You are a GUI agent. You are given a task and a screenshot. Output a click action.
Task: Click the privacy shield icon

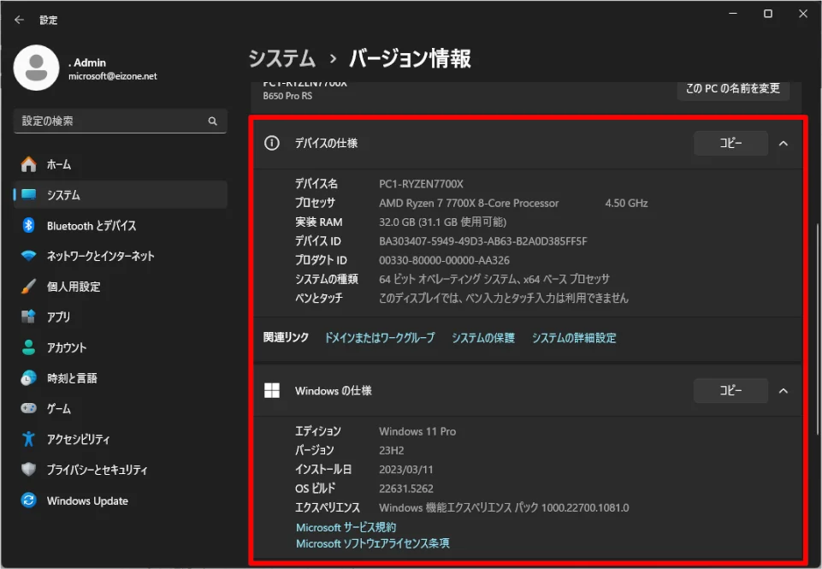click(29, 469)
